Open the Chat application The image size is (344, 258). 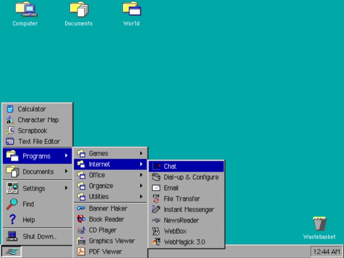pos(170,166)
